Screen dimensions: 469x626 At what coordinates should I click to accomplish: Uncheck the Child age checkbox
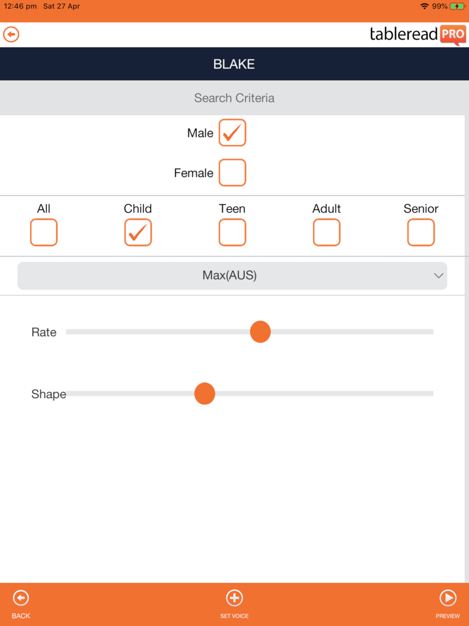click(138, 232)
